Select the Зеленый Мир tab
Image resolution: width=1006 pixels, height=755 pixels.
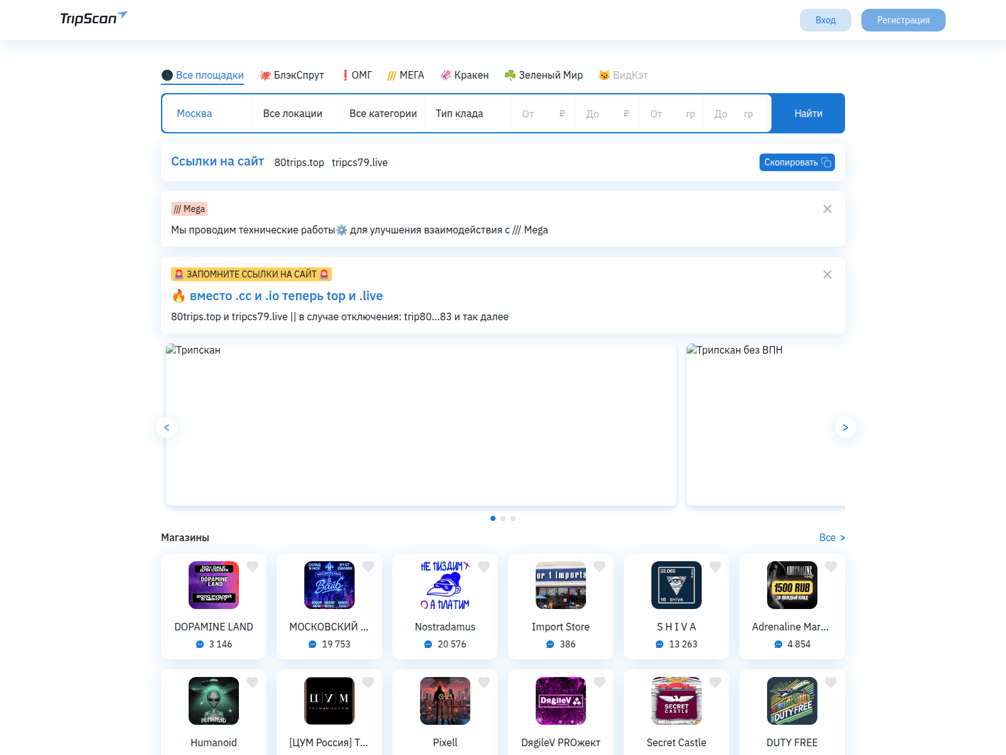coord(544,75)
